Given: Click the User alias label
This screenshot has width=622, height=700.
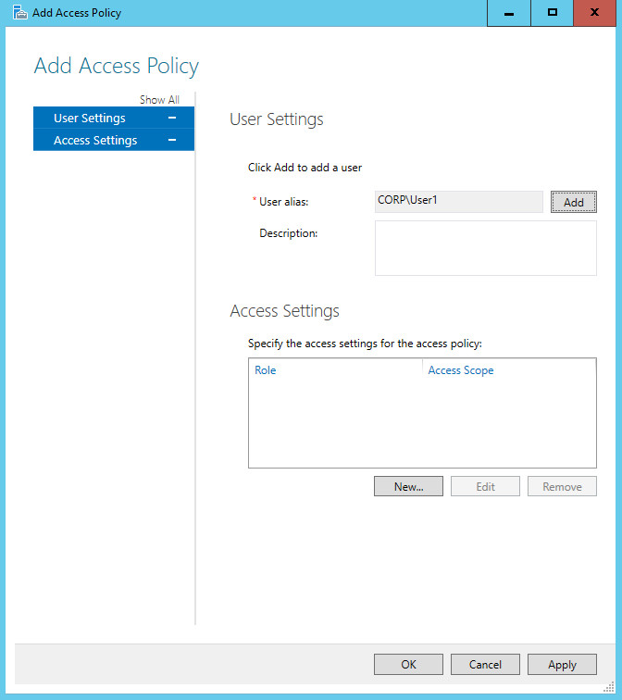Looking at the screenshot, I should click(283, 202).
